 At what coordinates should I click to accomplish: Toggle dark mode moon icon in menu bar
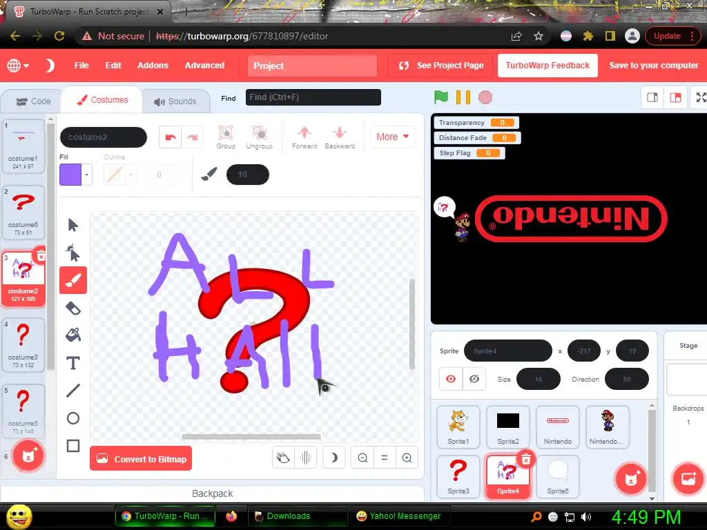point(50,66)
